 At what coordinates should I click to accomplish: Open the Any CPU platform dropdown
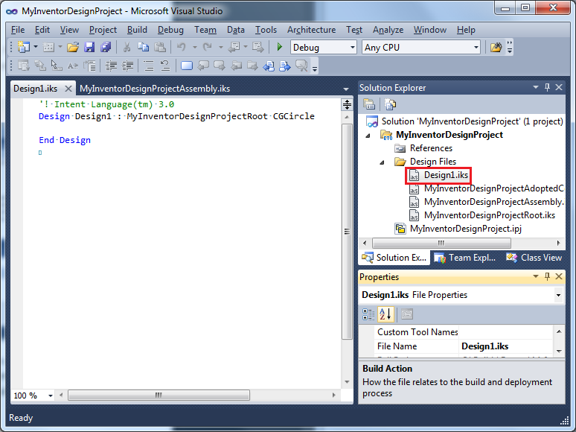tap(476, 48)
